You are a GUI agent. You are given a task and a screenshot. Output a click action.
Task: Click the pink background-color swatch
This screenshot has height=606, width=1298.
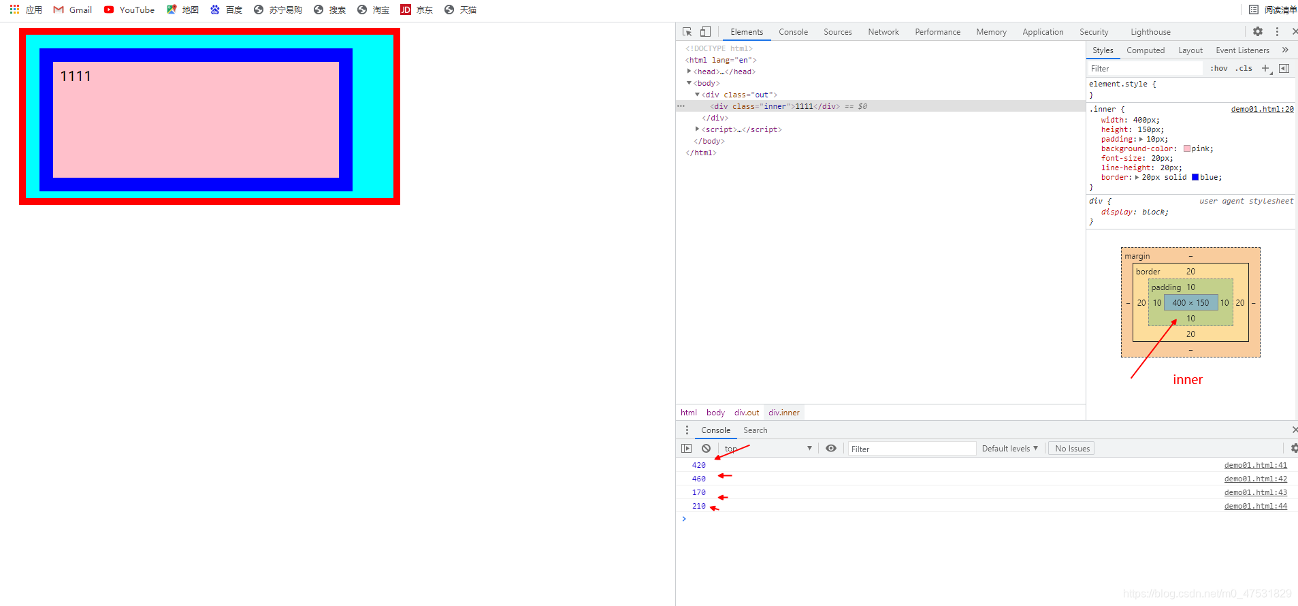pyautogui.click(x=1187, y=148)
